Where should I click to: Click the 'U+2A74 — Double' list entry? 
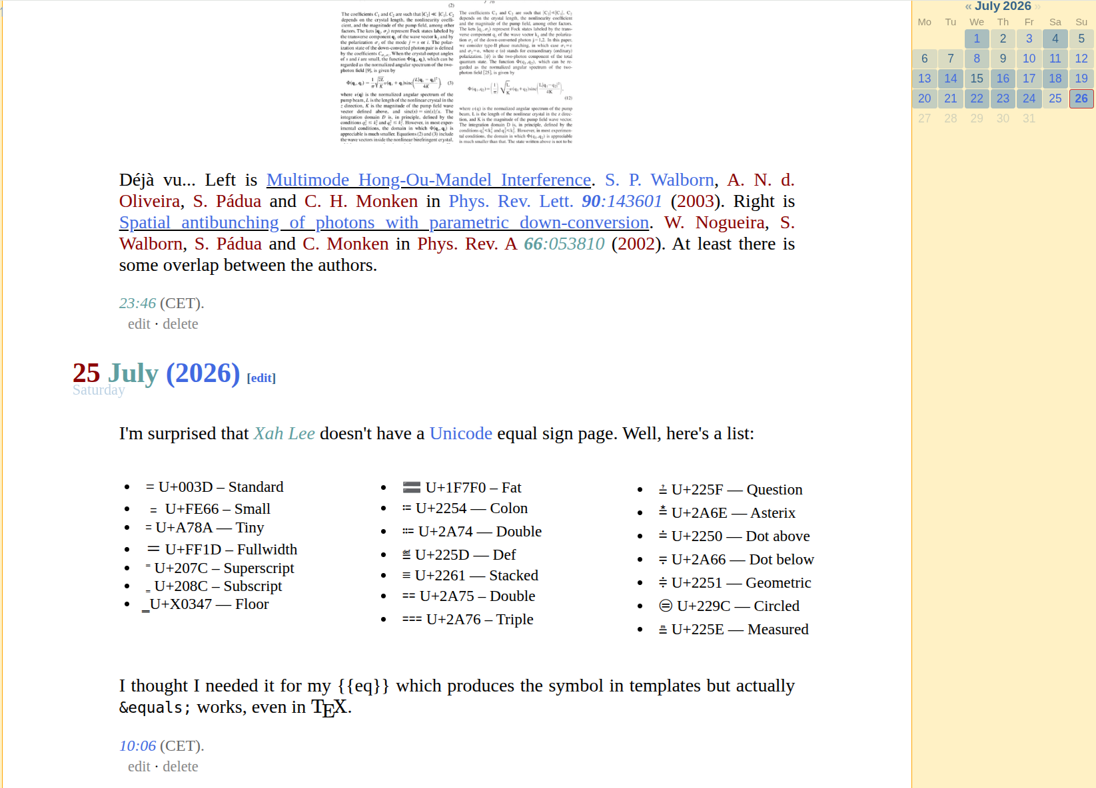click(x=472, y=531)
